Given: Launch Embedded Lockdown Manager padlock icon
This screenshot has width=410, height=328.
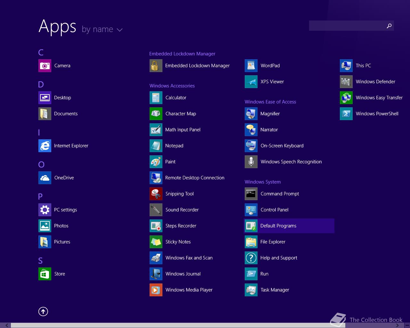Looking at the screenshot, I should click(x=156, y=66).
